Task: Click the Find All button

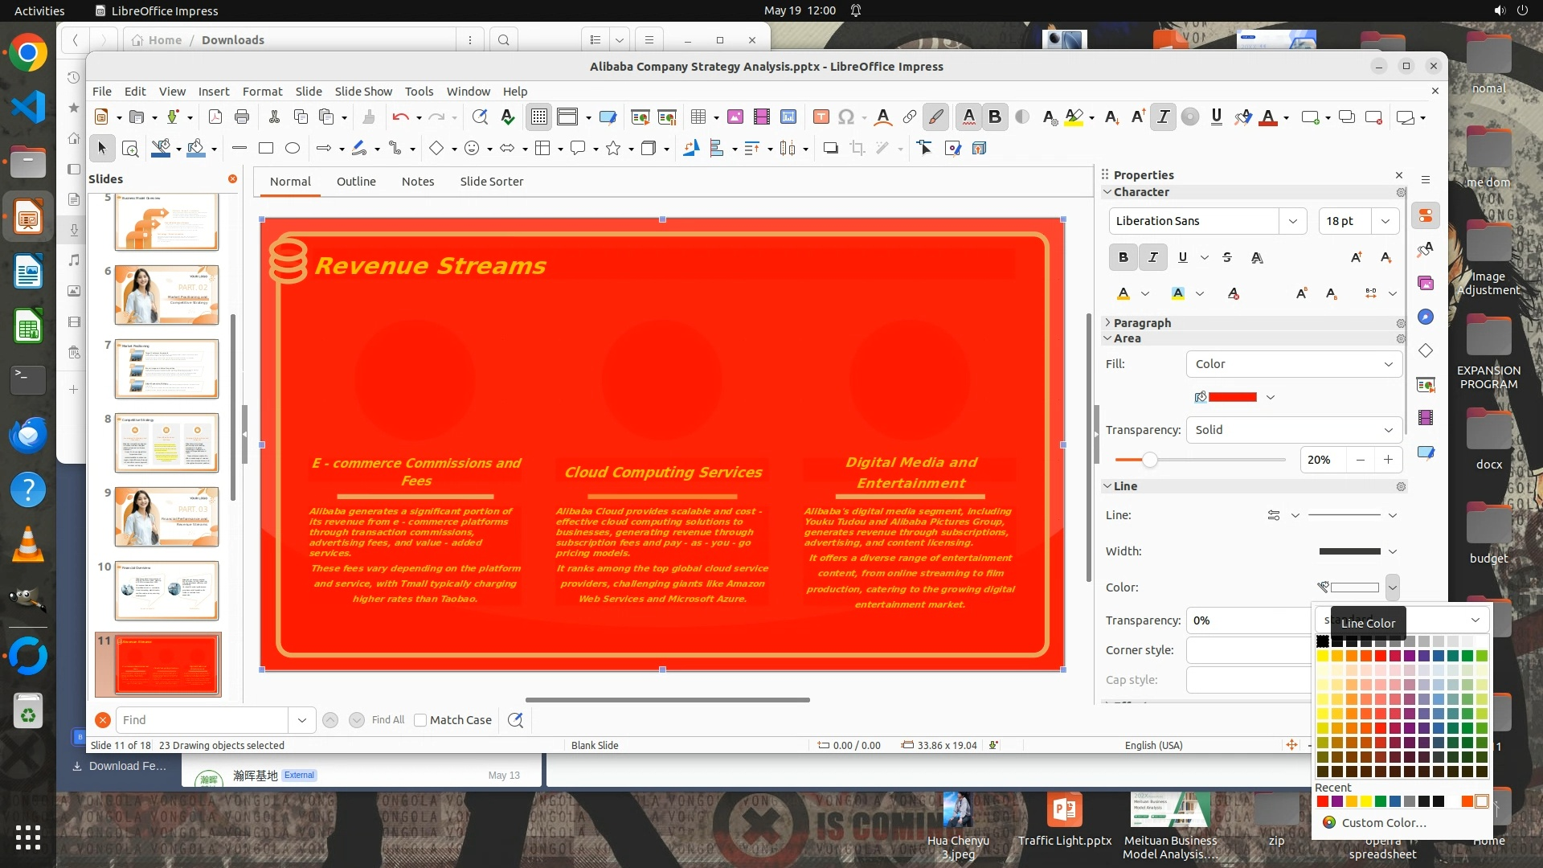Action: (x=388, y=720)
